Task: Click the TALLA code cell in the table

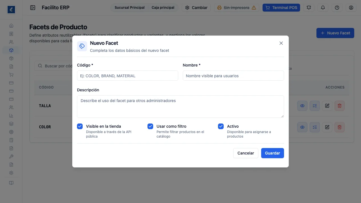Action: 45,106
